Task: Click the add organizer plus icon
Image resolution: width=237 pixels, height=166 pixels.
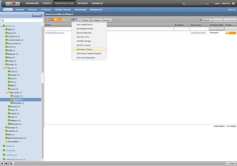Action: 2,163
